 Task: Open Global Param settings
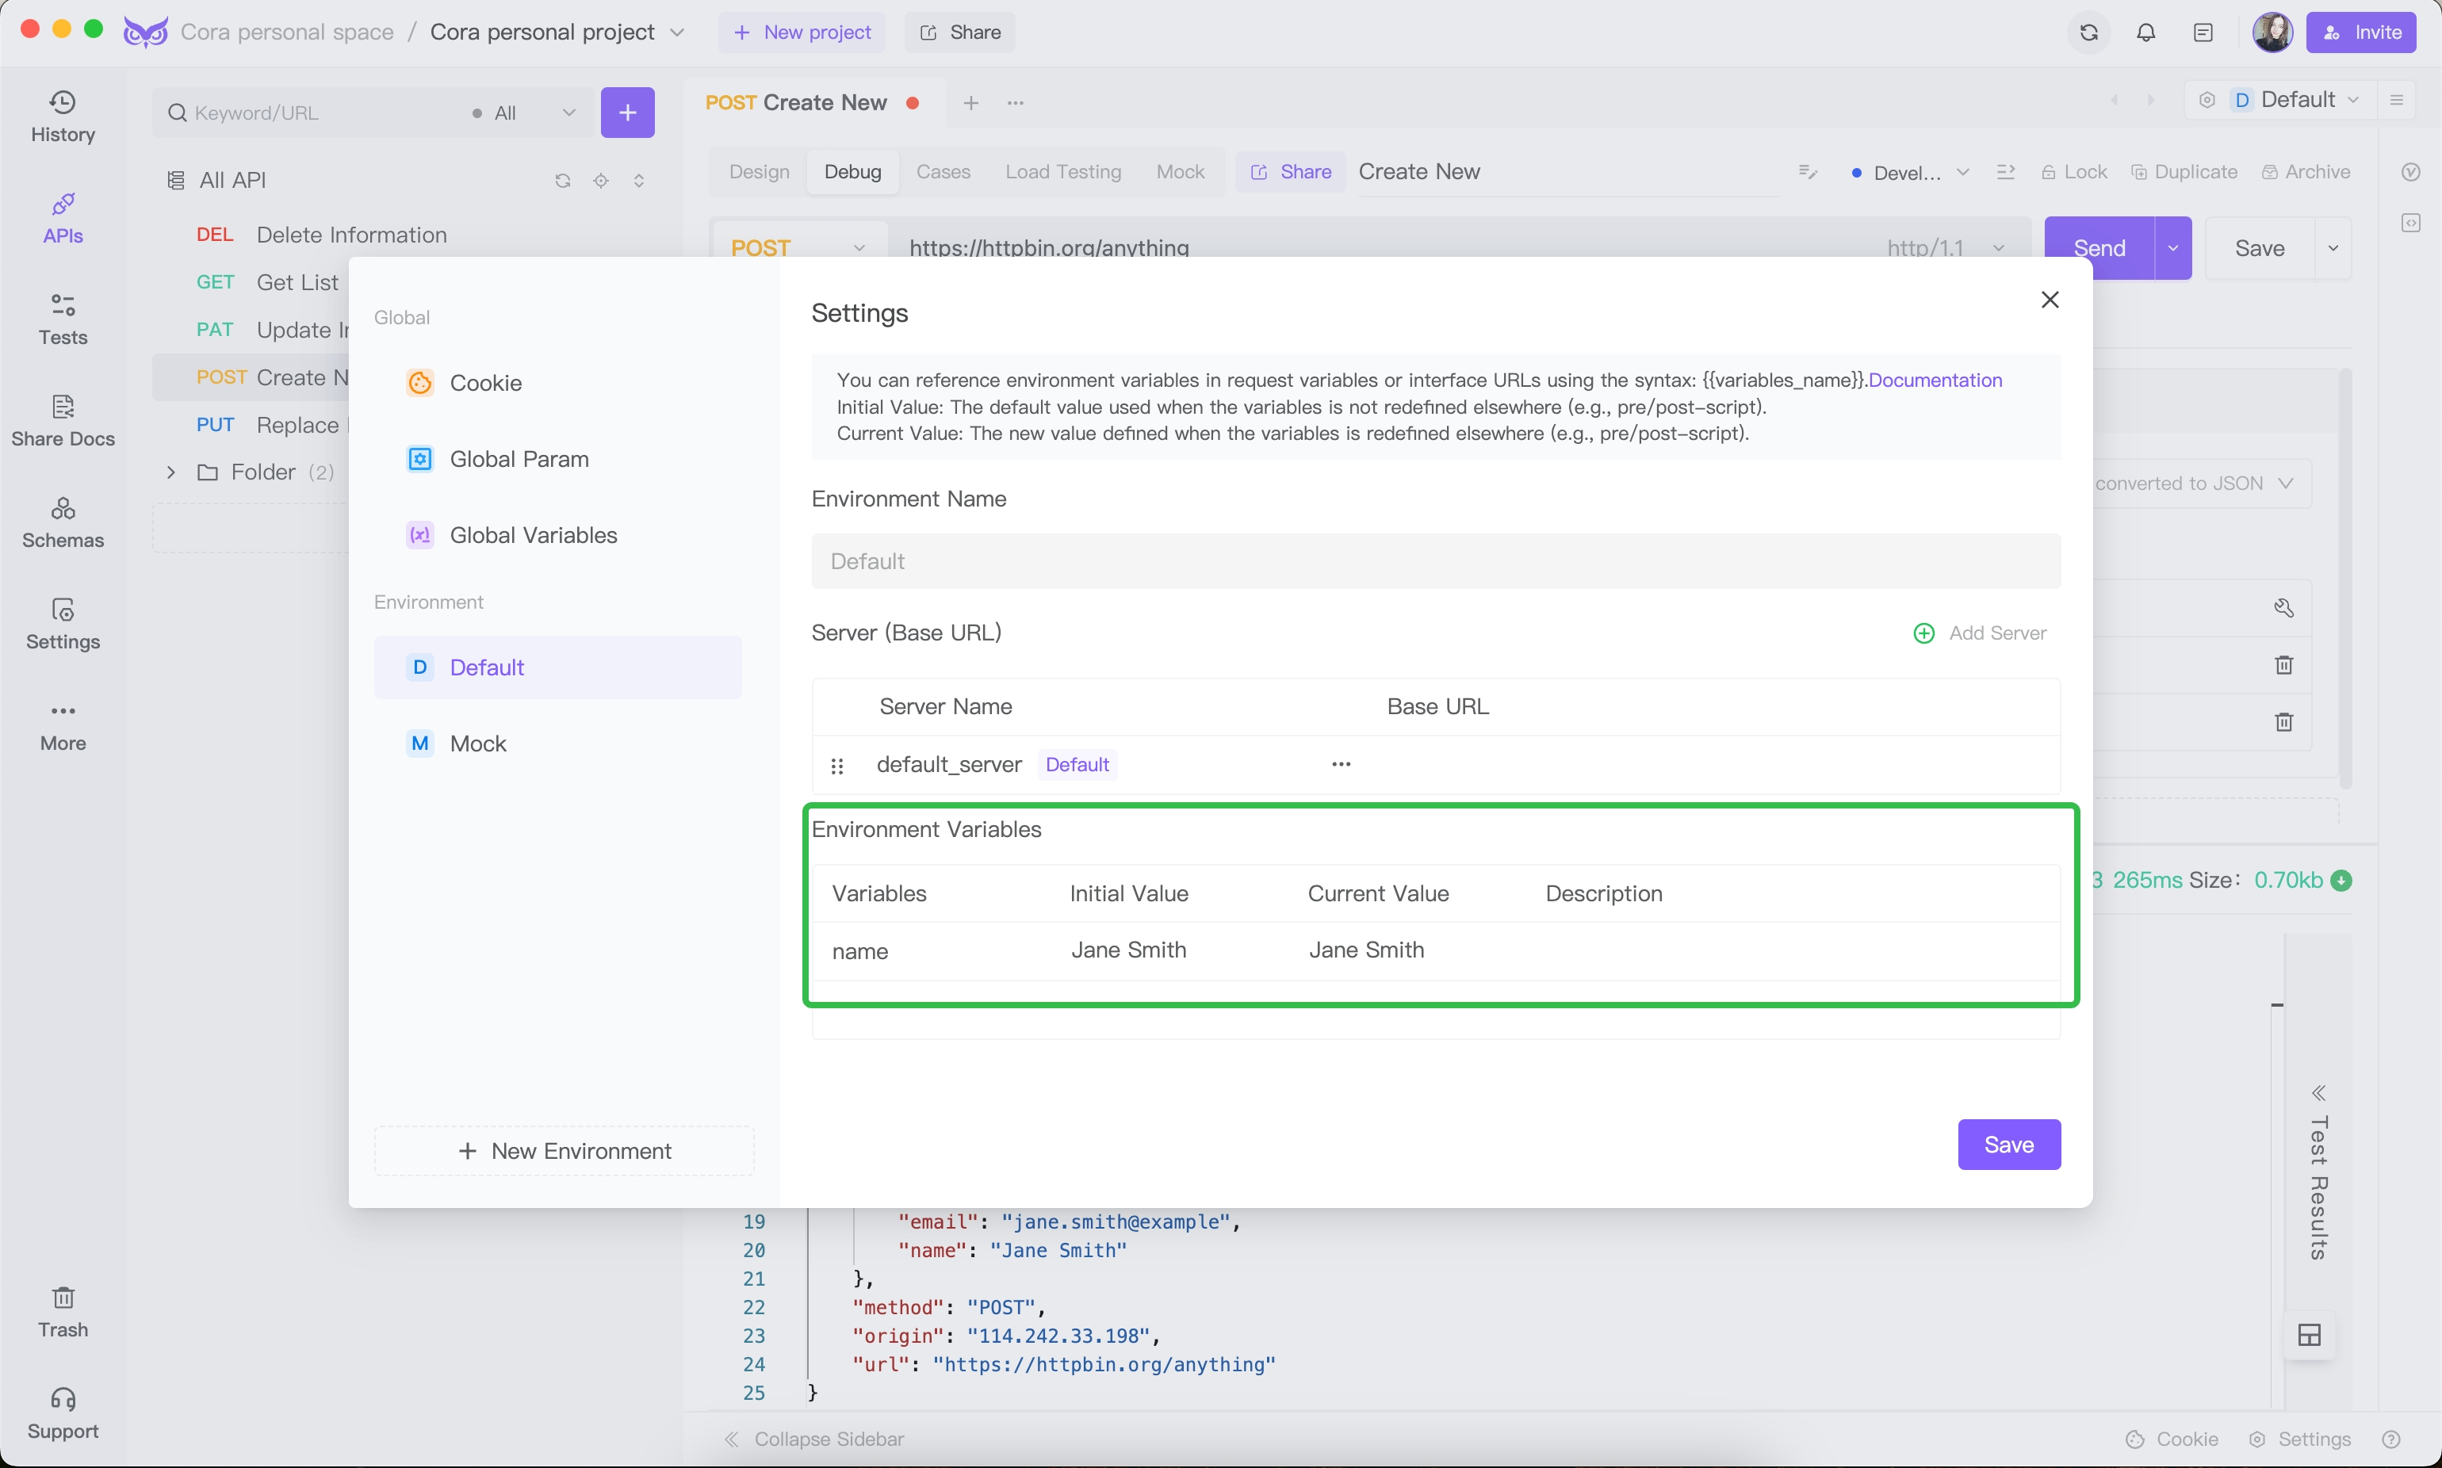pyautogui.click(x=518, y=458)
